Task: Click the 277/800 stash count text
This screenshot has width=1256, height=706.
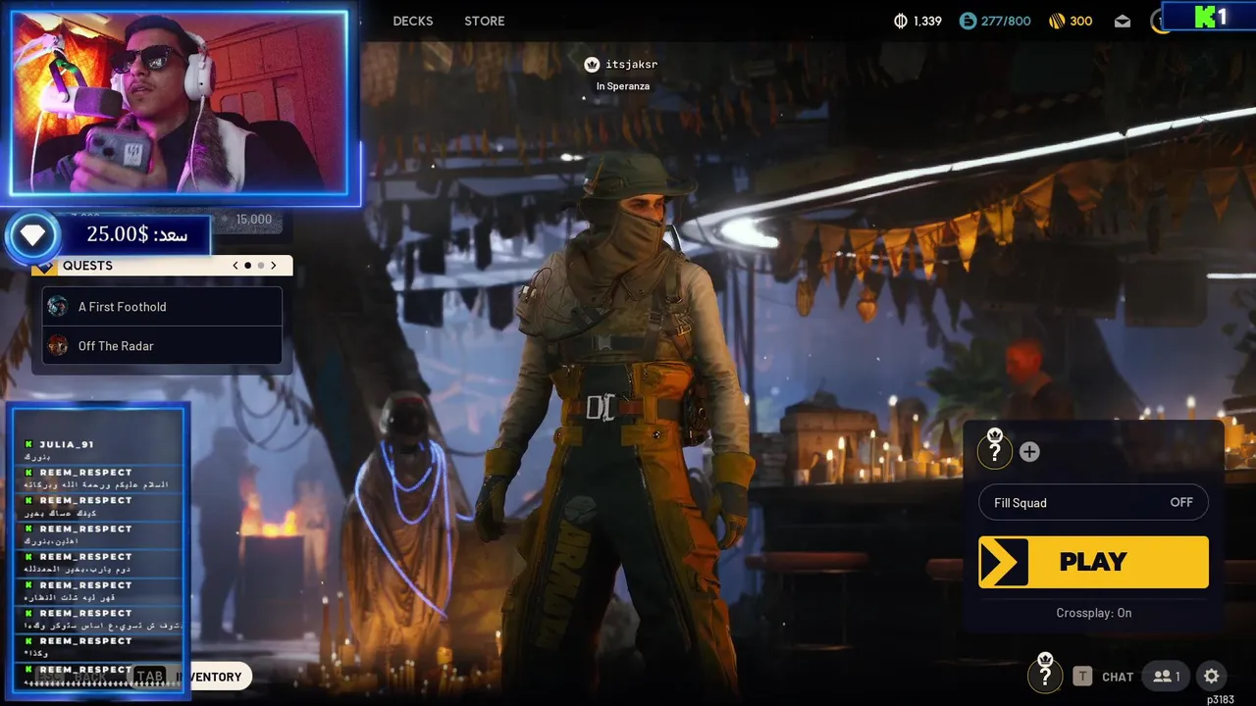Action: (x=1007, y=21)
